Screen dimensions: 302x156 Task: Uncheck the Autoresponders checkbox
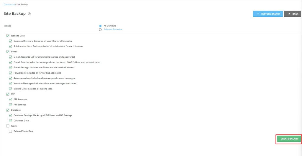pyautogui.click(x=10, y=78)
